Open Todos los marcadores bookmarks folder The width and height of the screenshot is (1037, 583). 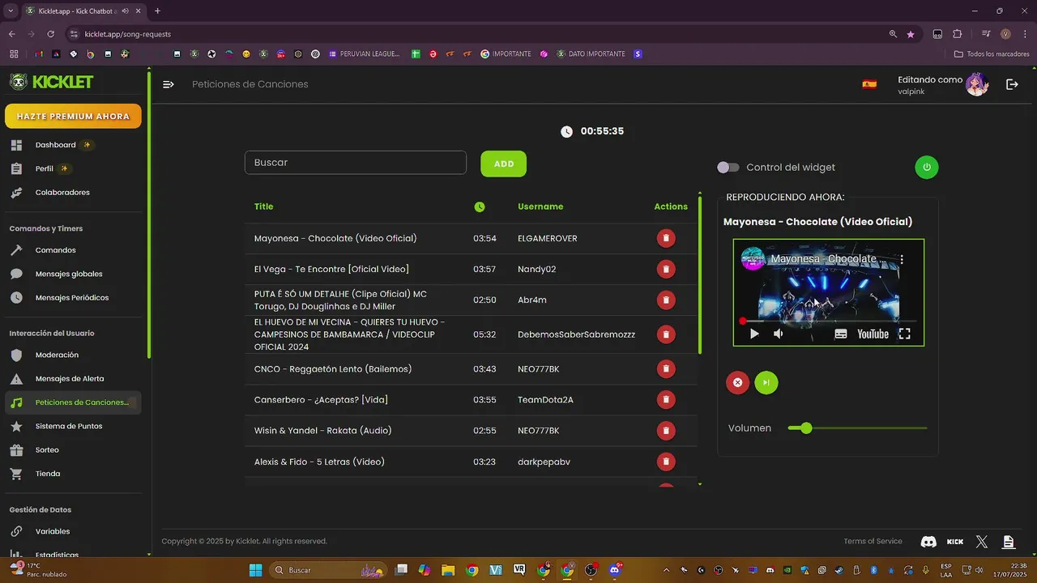point(992,54)
